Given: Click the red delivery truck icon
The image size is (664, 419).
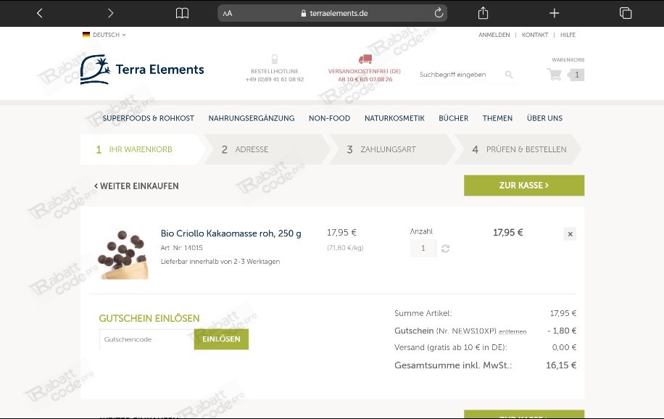Looking at the screenshot, I should click(x=365, y=59).
